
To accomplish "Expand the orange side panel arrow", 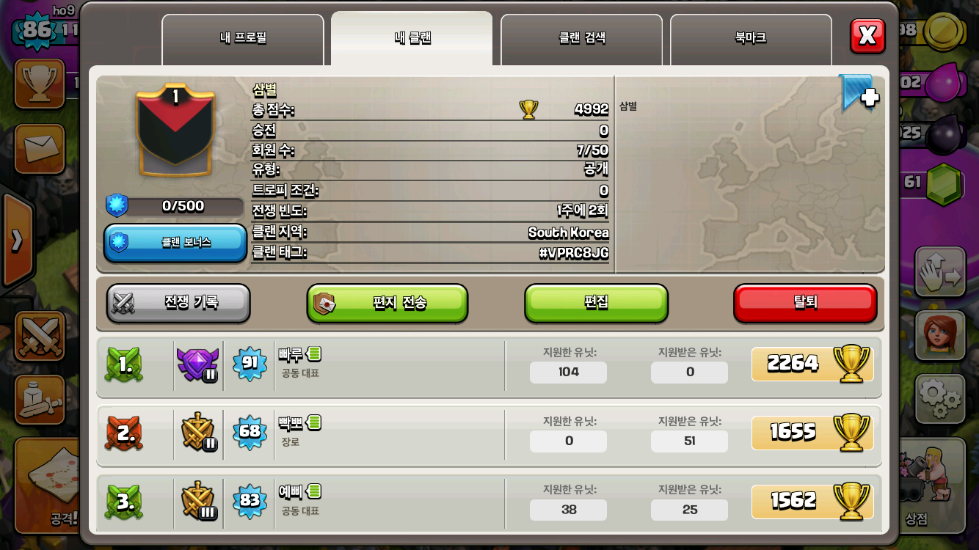I will click(x=17, y=241).
